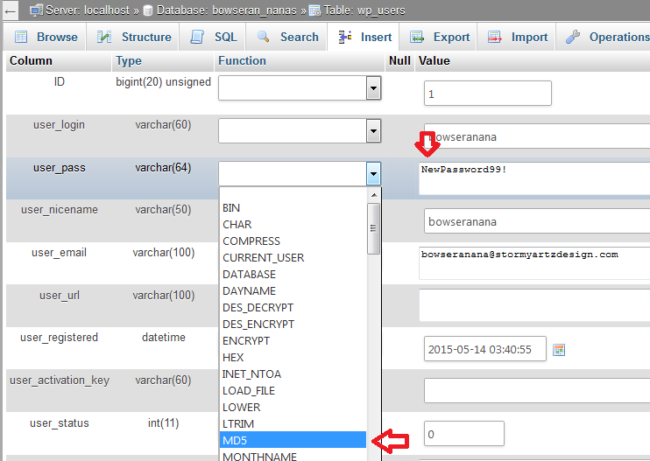Collapse the user_pass function dropdown arrow
The height and width of the screenshot is (461, 650).
(373, 173)
